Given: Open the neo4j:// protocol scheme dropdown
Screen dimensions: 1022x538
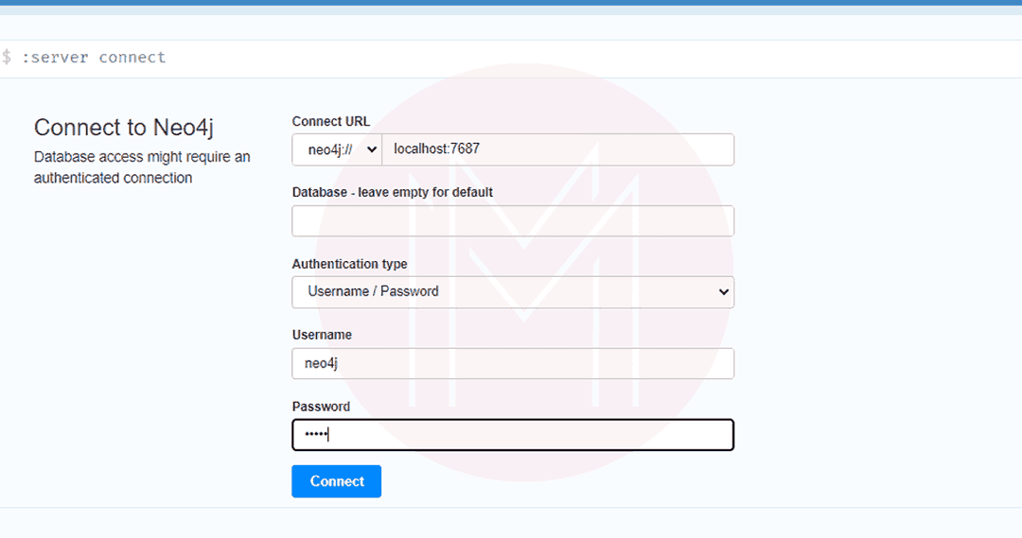Looking at the screenshot, I should pos(336,149).
